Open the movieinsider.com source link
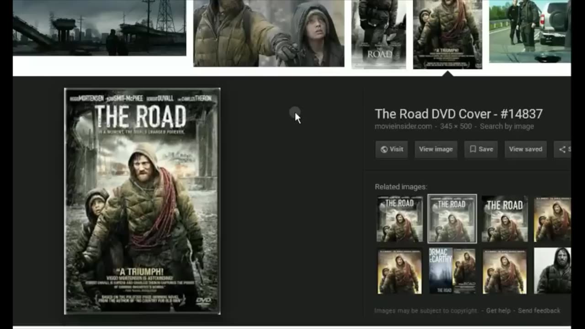Image resolution: width=585 pixels, height=329 pixels. pos(403,126)
